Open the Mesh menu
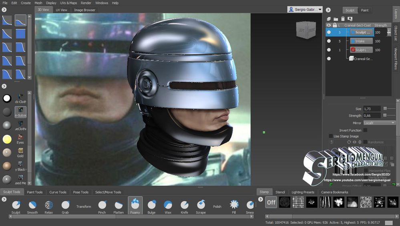400x226 pixels. tap(38, 3)
